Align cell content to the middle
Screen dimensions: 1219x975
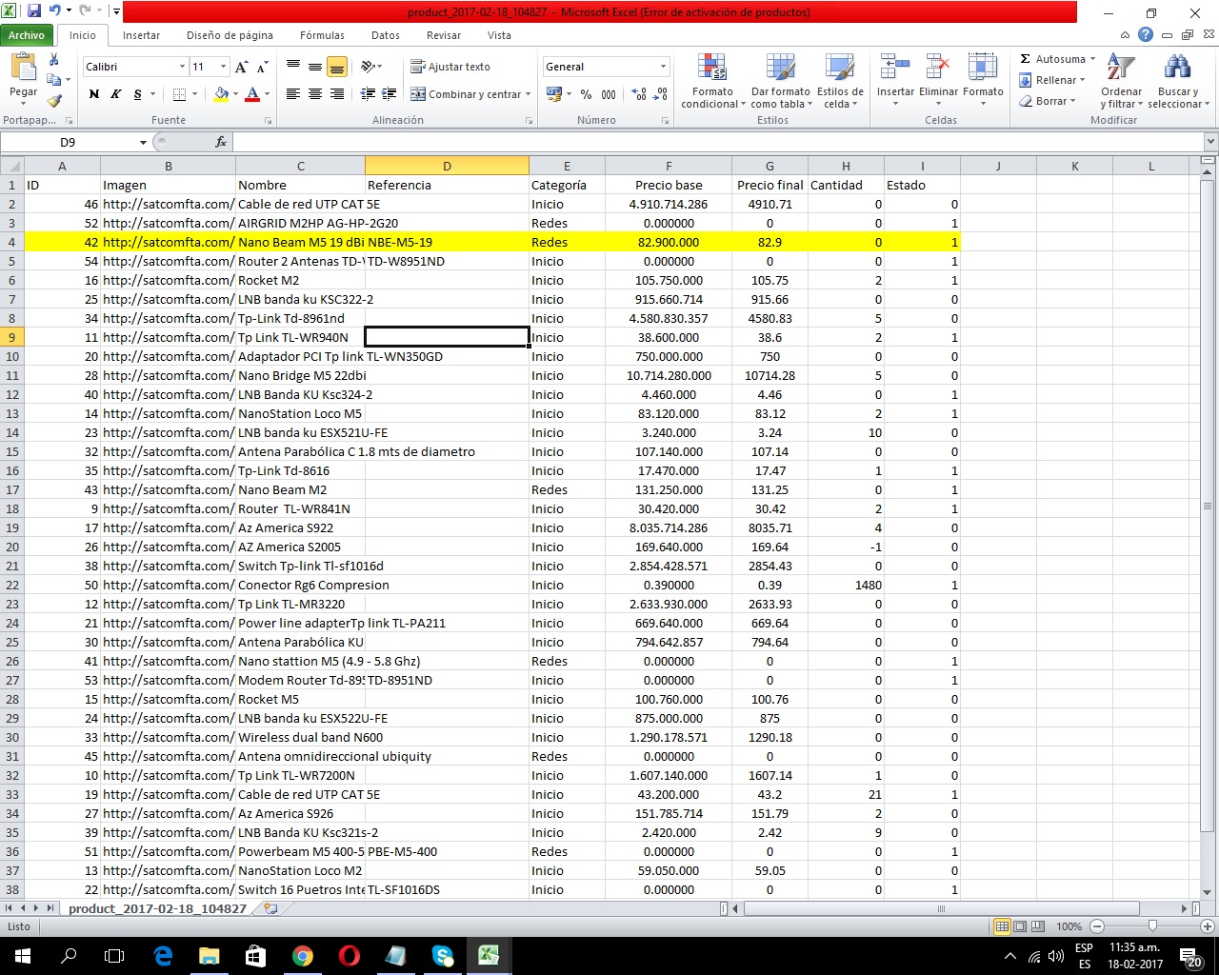point(315,67)
